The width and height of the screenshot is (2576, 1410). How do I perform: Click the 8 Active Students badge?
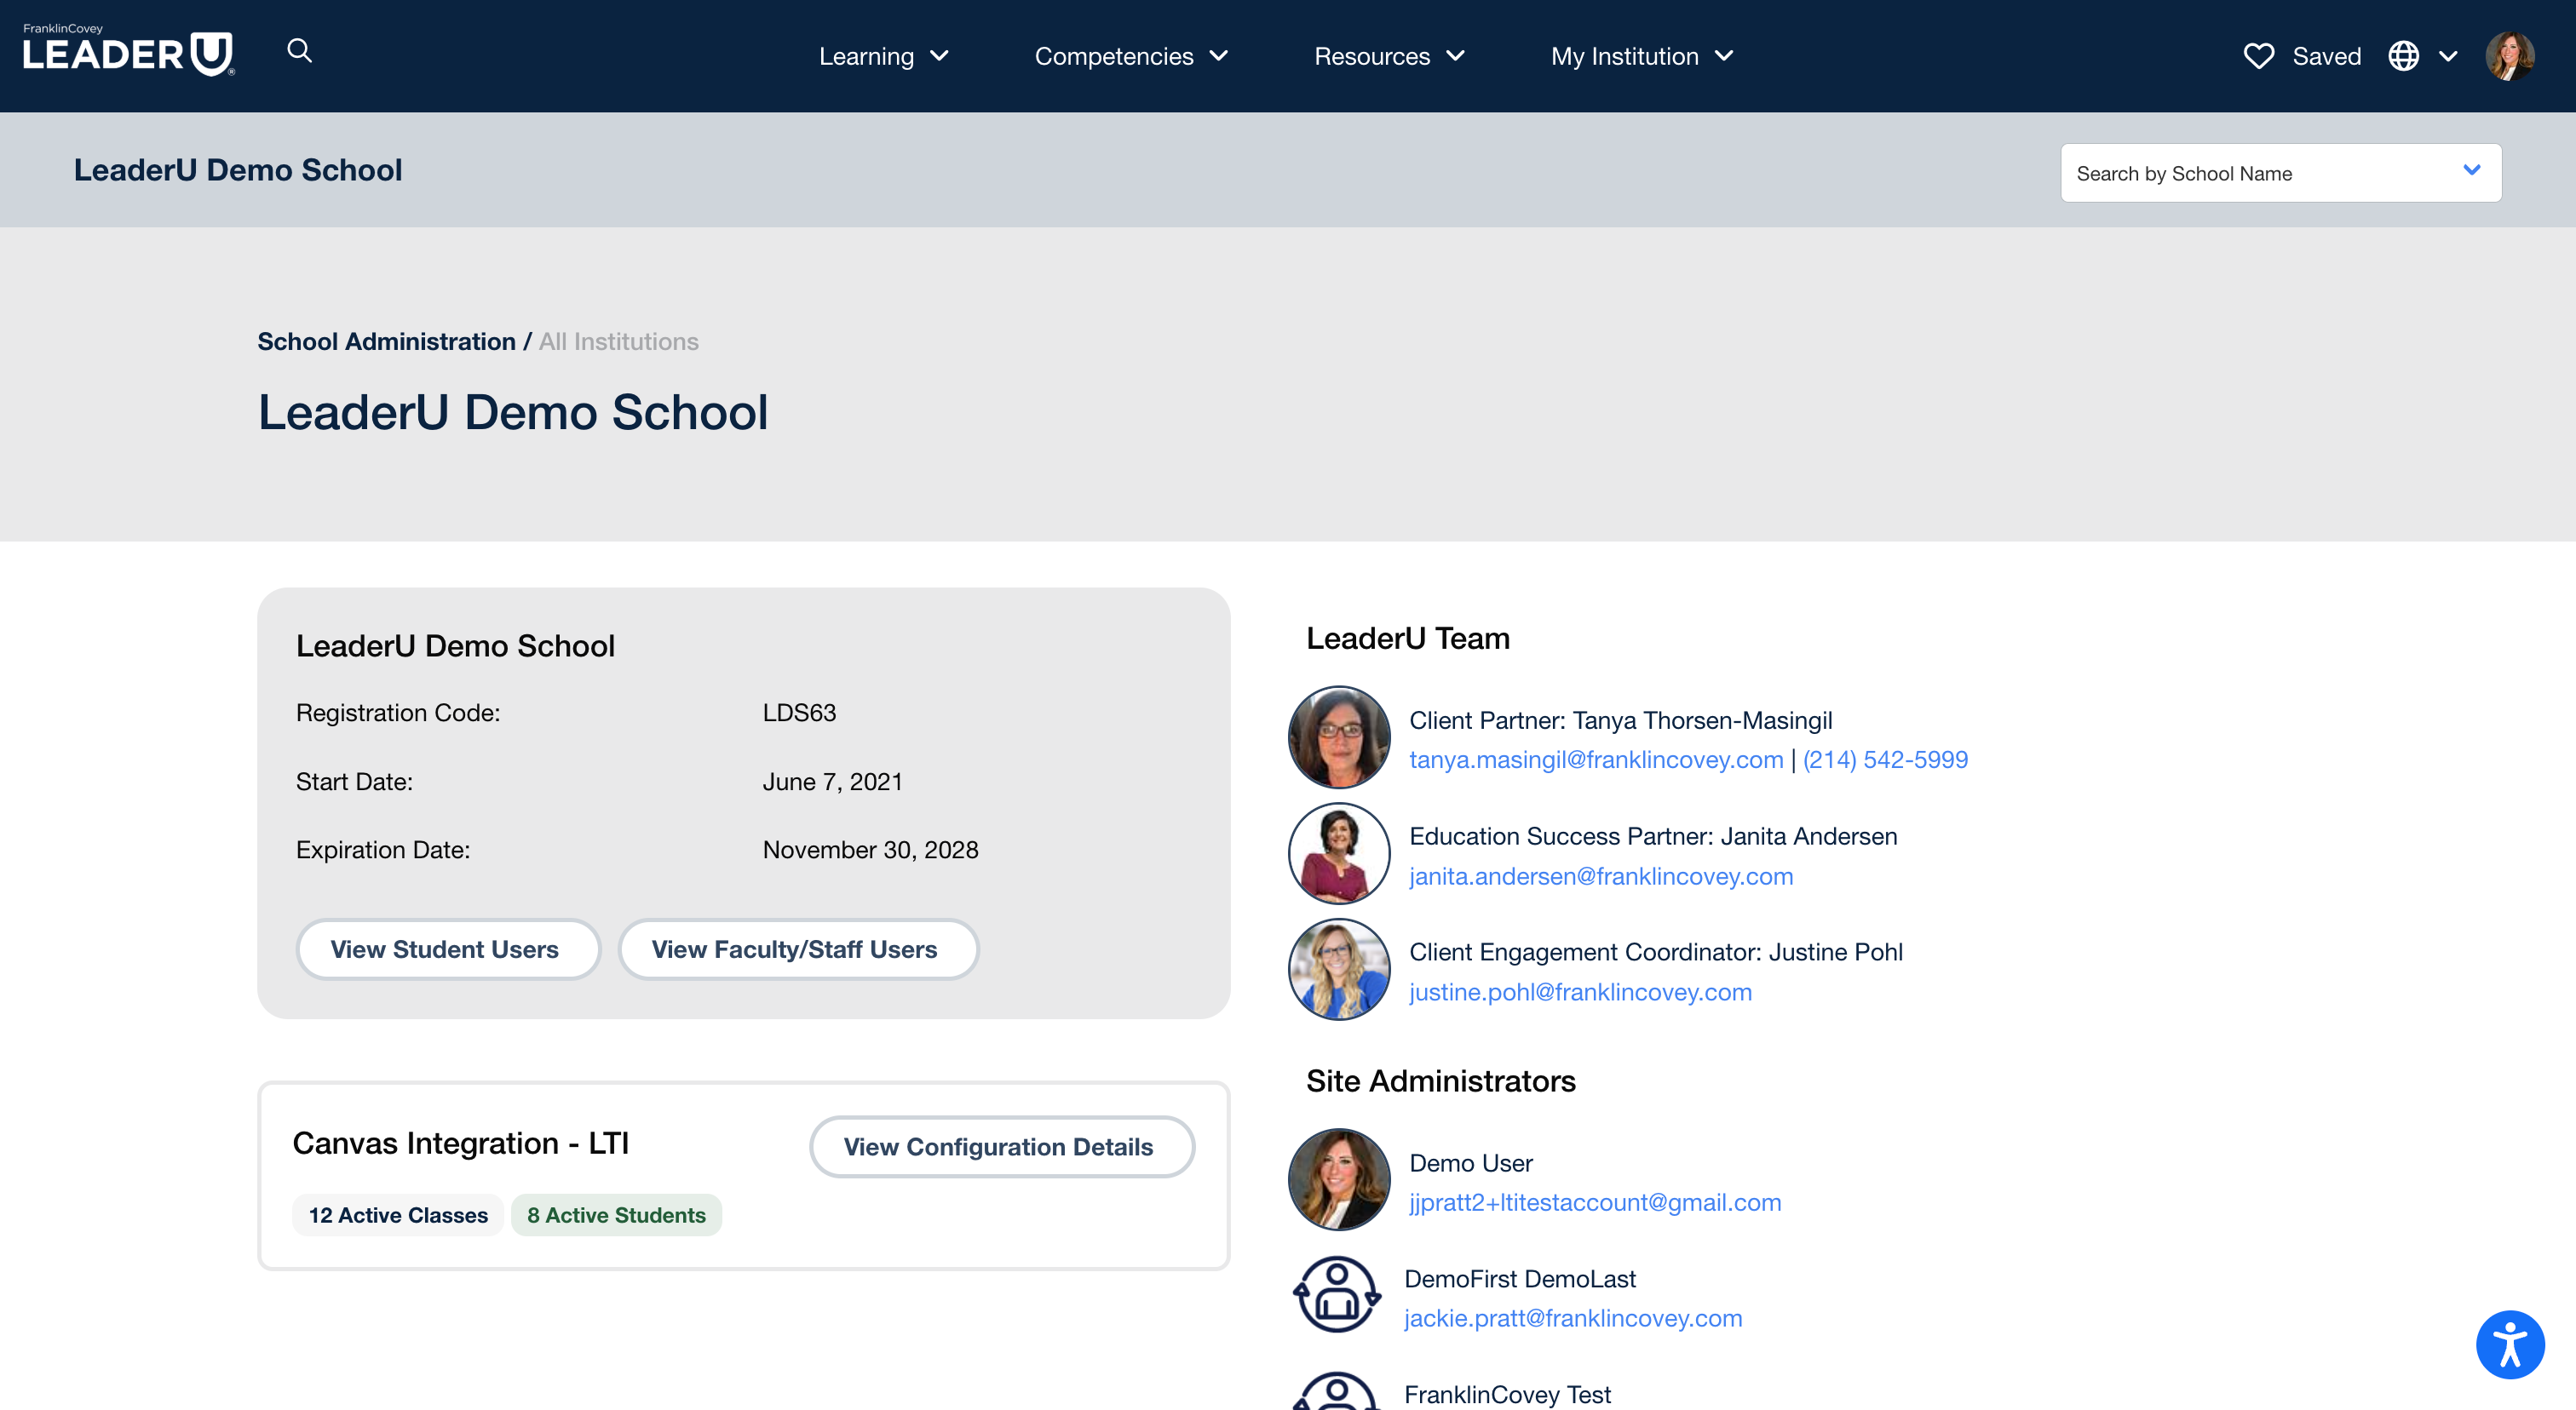point(616,1215)
